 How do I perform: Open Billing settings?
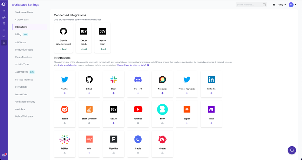coord(18,34)
